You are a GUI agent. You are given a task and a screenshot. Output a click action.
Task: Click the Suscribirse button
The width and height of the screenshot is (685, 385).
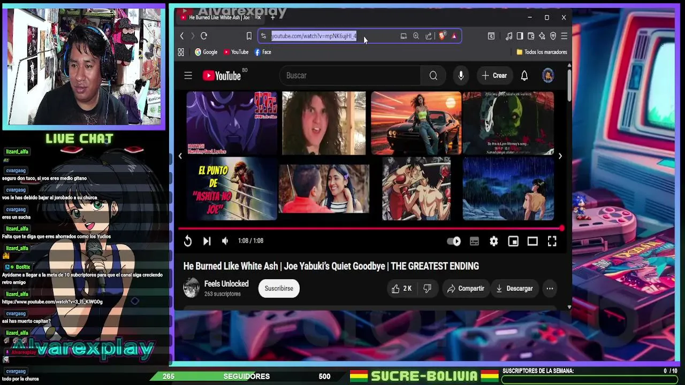[x=279, y=288]
